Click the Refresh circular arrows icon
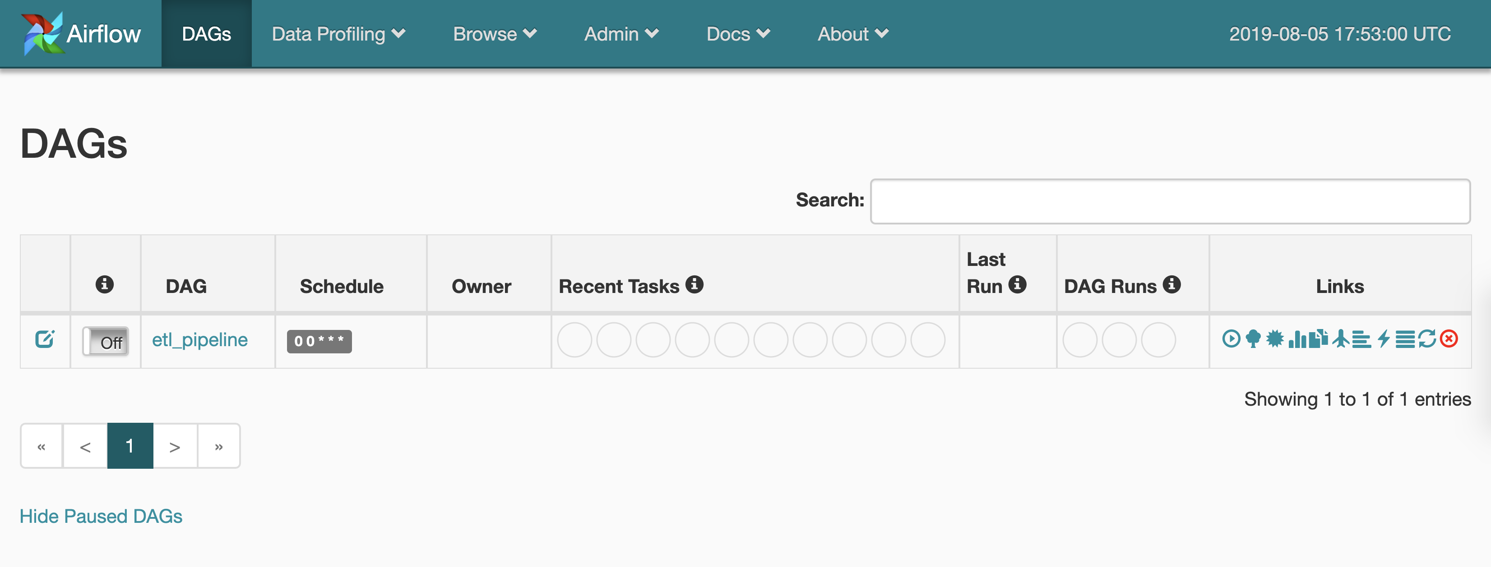The image size is (1491, 567). pos(1427,338)
